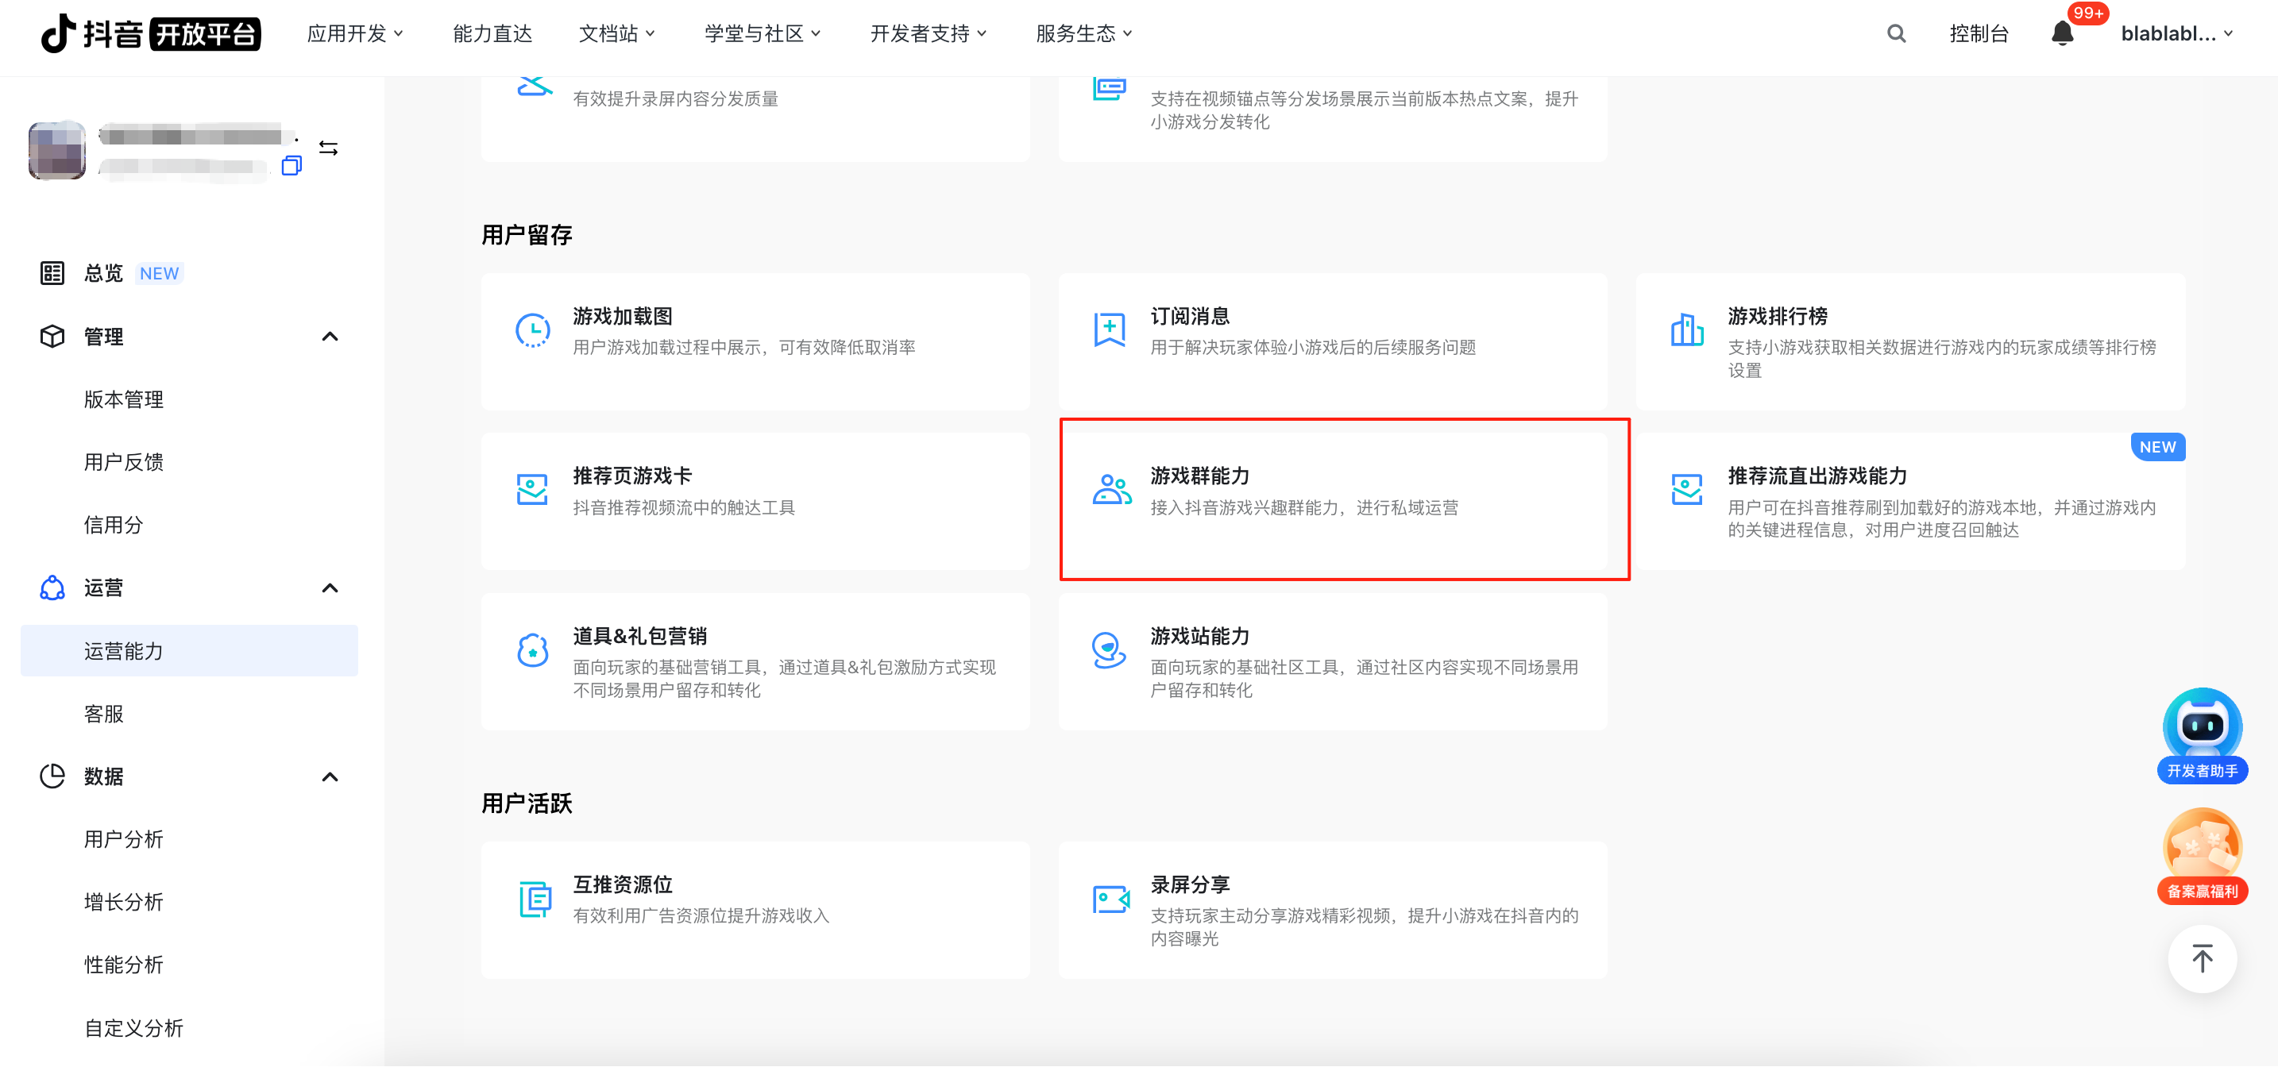Click the 数据 pie chart icon

pyautogui.click(x=52, y=776)
